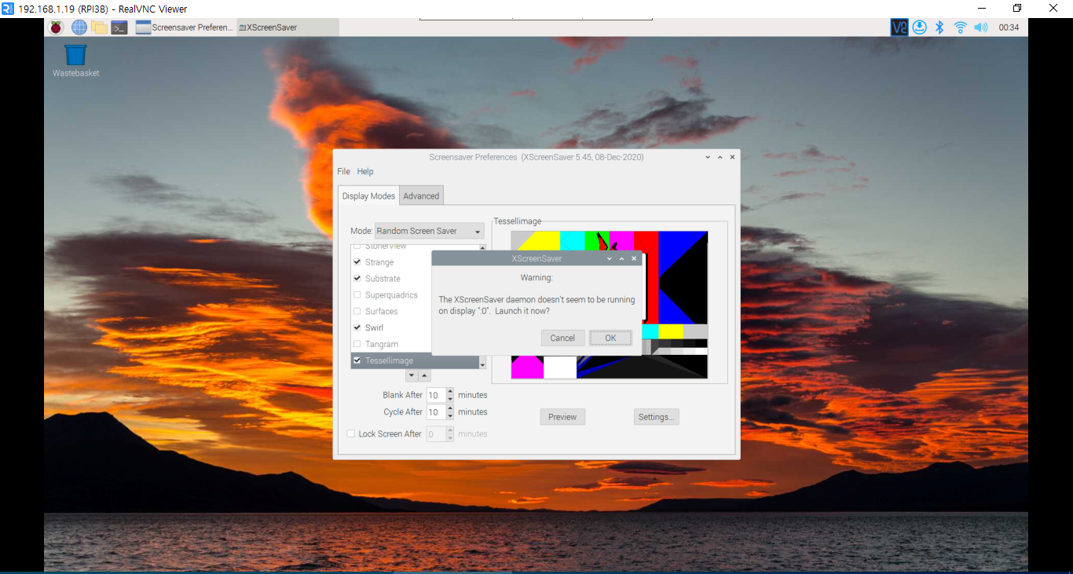Click the volume speaker tray icon

(980, 26)
